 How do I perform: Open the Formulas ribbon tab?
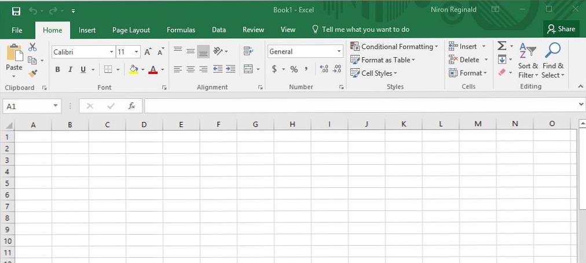(181, 30)
